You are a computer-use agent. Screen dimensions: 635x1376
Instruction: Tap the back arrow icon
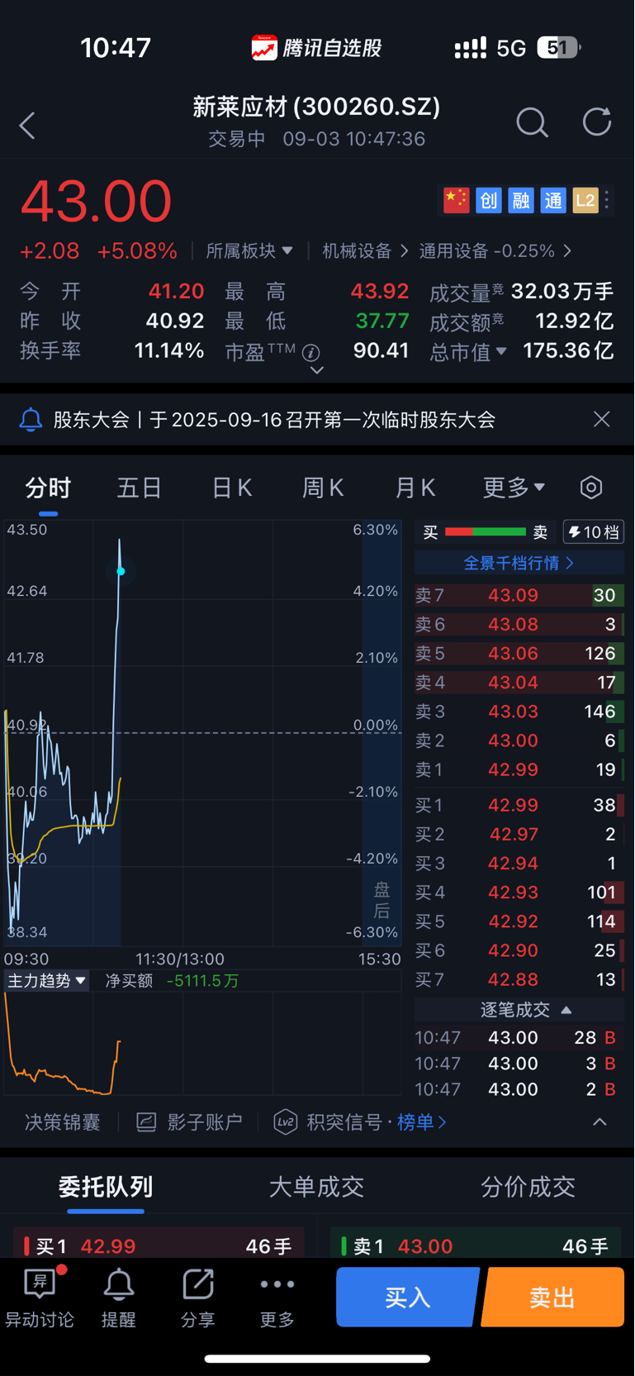(27, 126)
